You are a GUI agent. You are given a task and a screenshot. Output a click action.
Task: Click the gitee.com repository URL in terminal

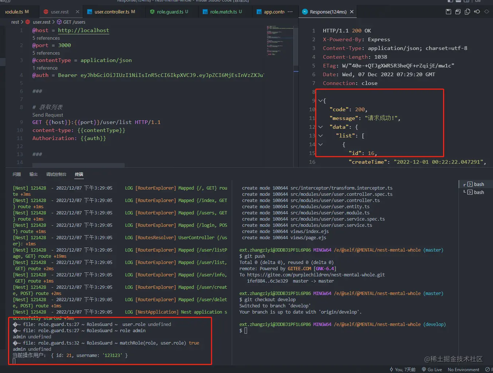click(x=316, y=275)
